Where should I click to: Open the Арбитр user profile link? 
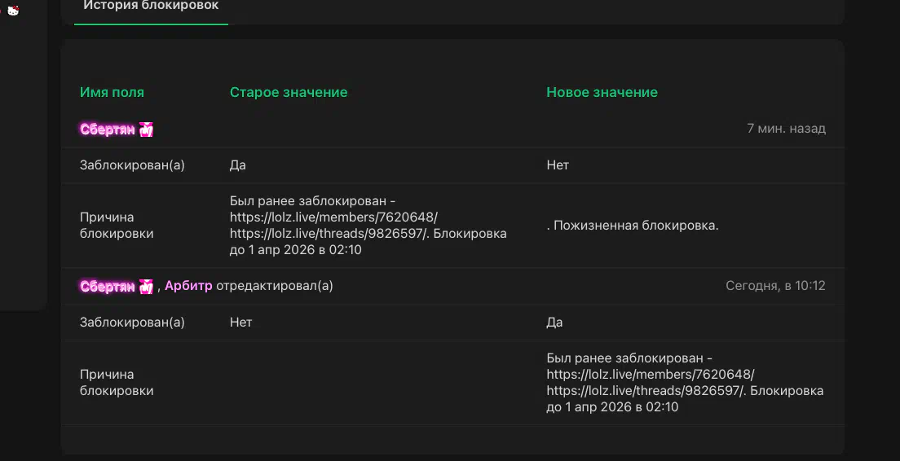coord(188,286)
